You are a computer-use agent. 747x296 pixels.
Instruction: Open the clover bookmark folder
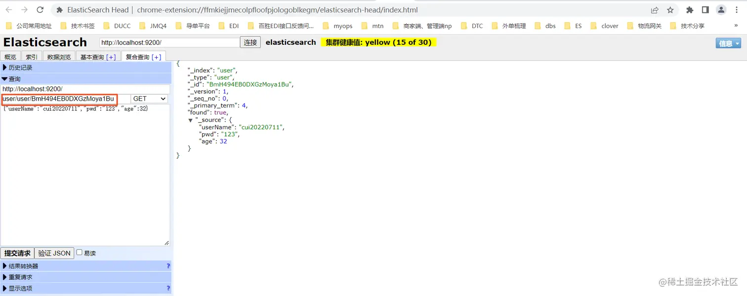(x=605, y=26)
